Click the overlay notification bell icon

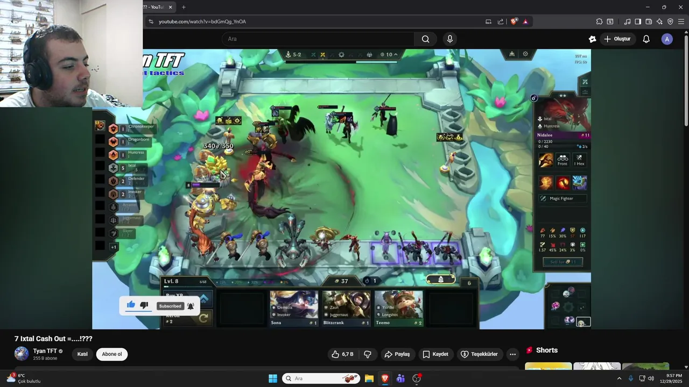[191, 306]
